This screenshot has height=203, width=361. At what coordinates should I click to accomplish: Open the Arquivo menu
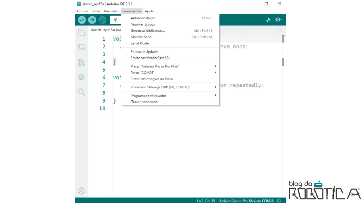coord(82,11)
